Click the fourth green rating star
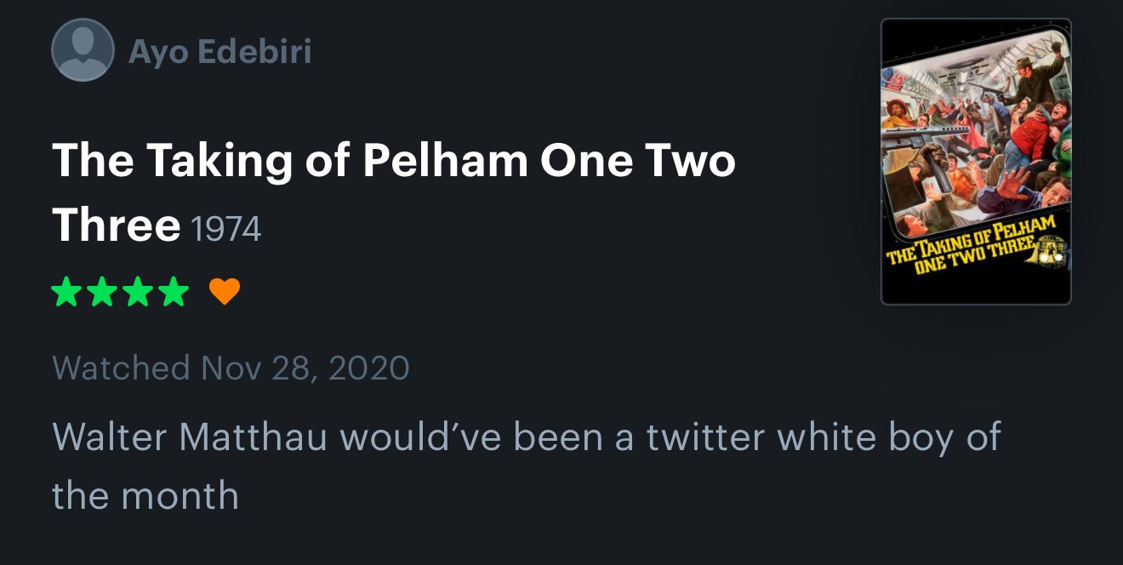The width and height of the screenshot is (1123, 565). click(x=174, y=292)
